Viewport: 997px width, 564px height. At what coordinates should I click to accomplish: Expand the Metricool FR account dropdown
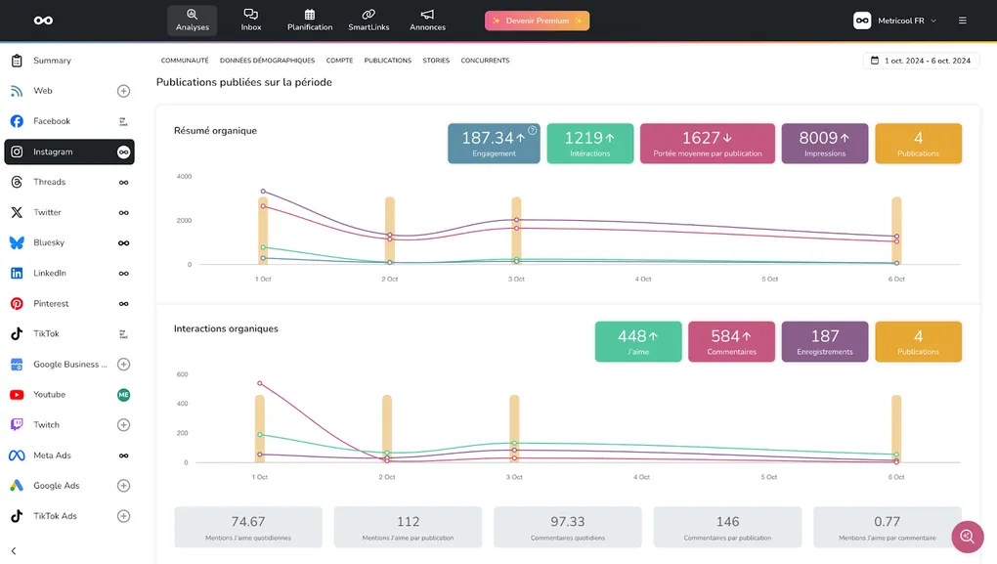tap(895, 21)
